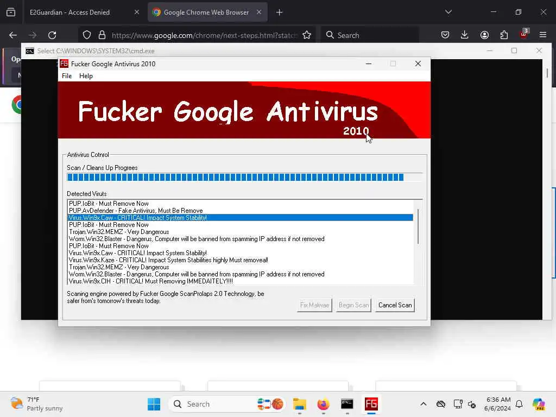Open a new browser tab
This screenshot has height=417, width=556.
pyautogui.click(x=280, y=12)
